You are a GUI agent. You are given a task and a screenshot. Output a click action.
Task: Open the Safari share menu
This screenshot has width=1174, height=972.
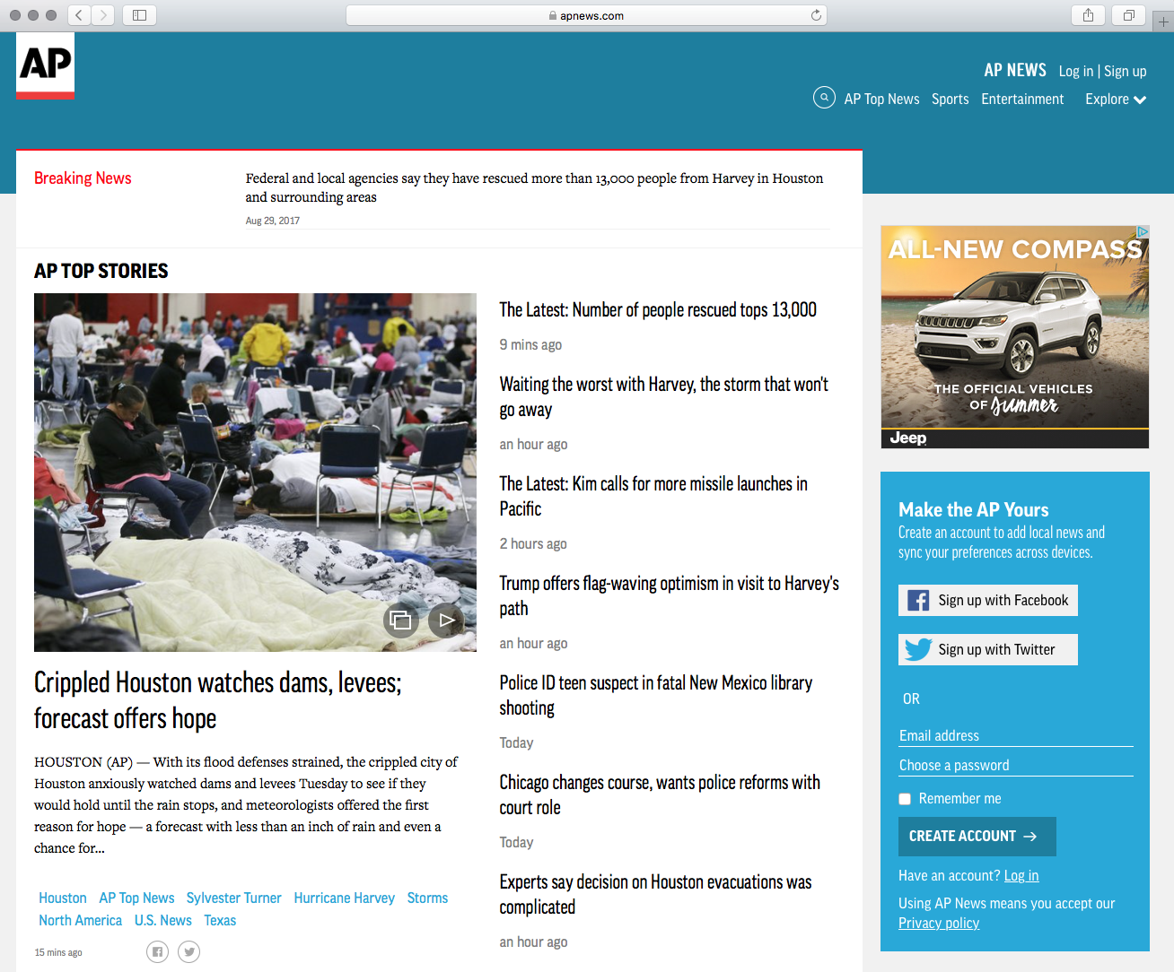click(x=1088, y=15)
